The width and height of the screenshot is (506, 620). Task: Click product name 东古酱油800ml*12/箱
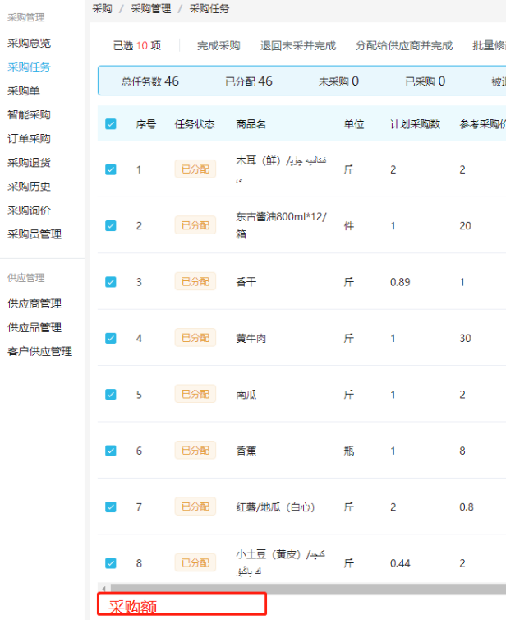tap(281, 225)
